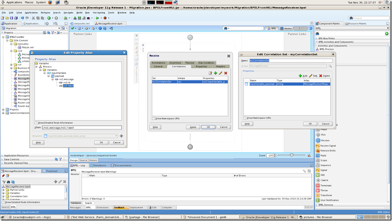Click OK in Edit Correlation Set dialog

310,124
